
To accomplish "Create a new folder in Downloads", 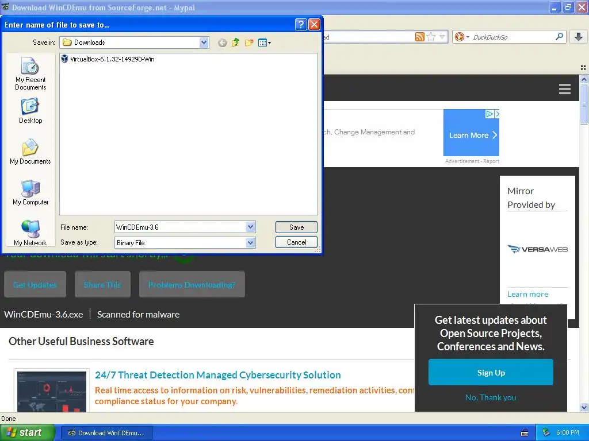I will point(248,42).
